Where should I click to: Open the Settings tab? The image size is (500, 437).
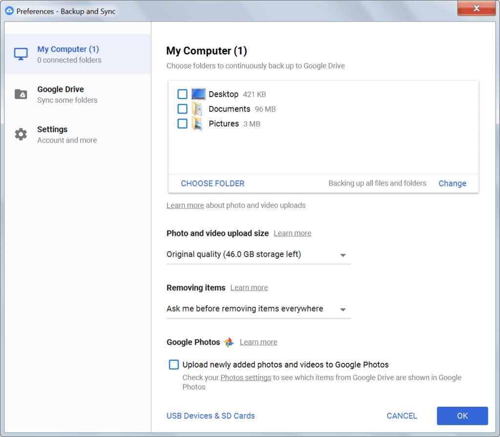(x=78, y=134)
